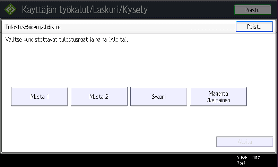Screen dimensions: 278x167
Task: Click the greyed-out Aloita button
Action: click(245, 142)
